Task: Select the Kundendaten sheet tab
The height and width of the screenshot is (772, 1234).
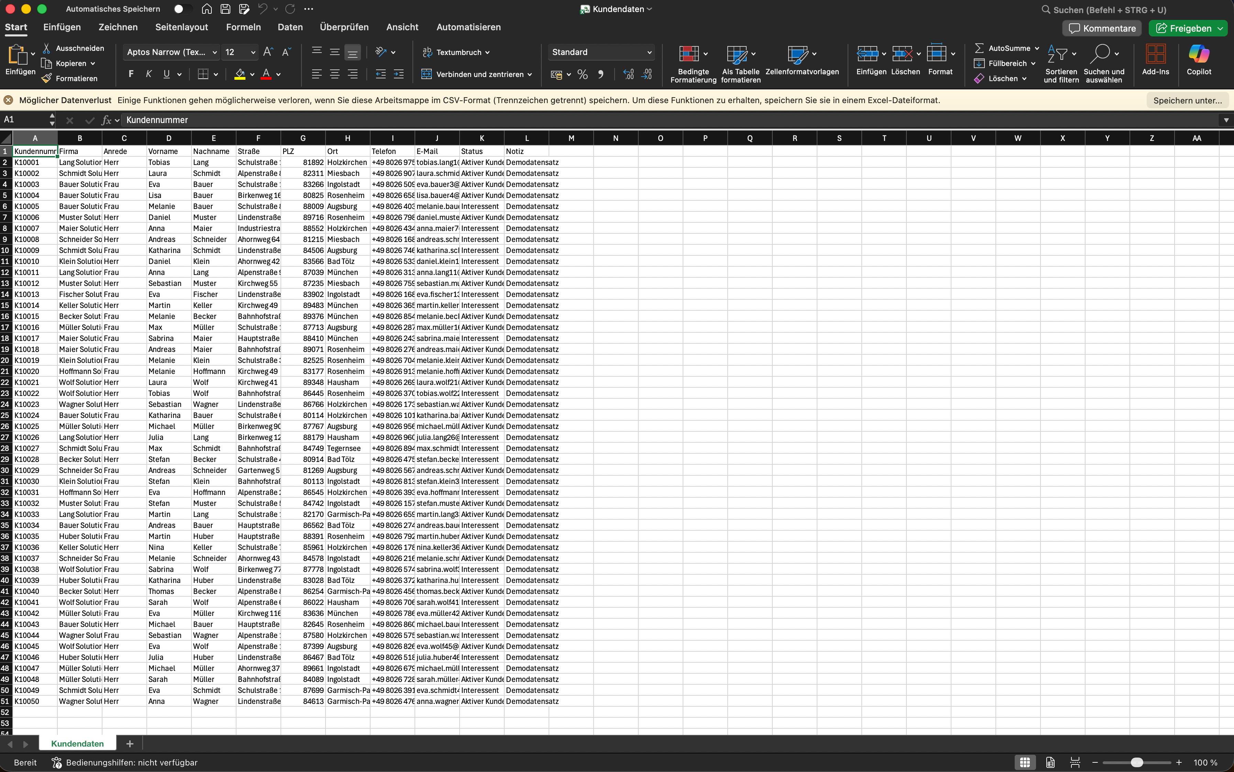Action: click(78, 743)
